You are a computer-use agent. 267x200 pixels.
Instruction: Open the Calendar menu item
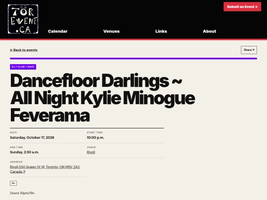[x=58, y=31]
